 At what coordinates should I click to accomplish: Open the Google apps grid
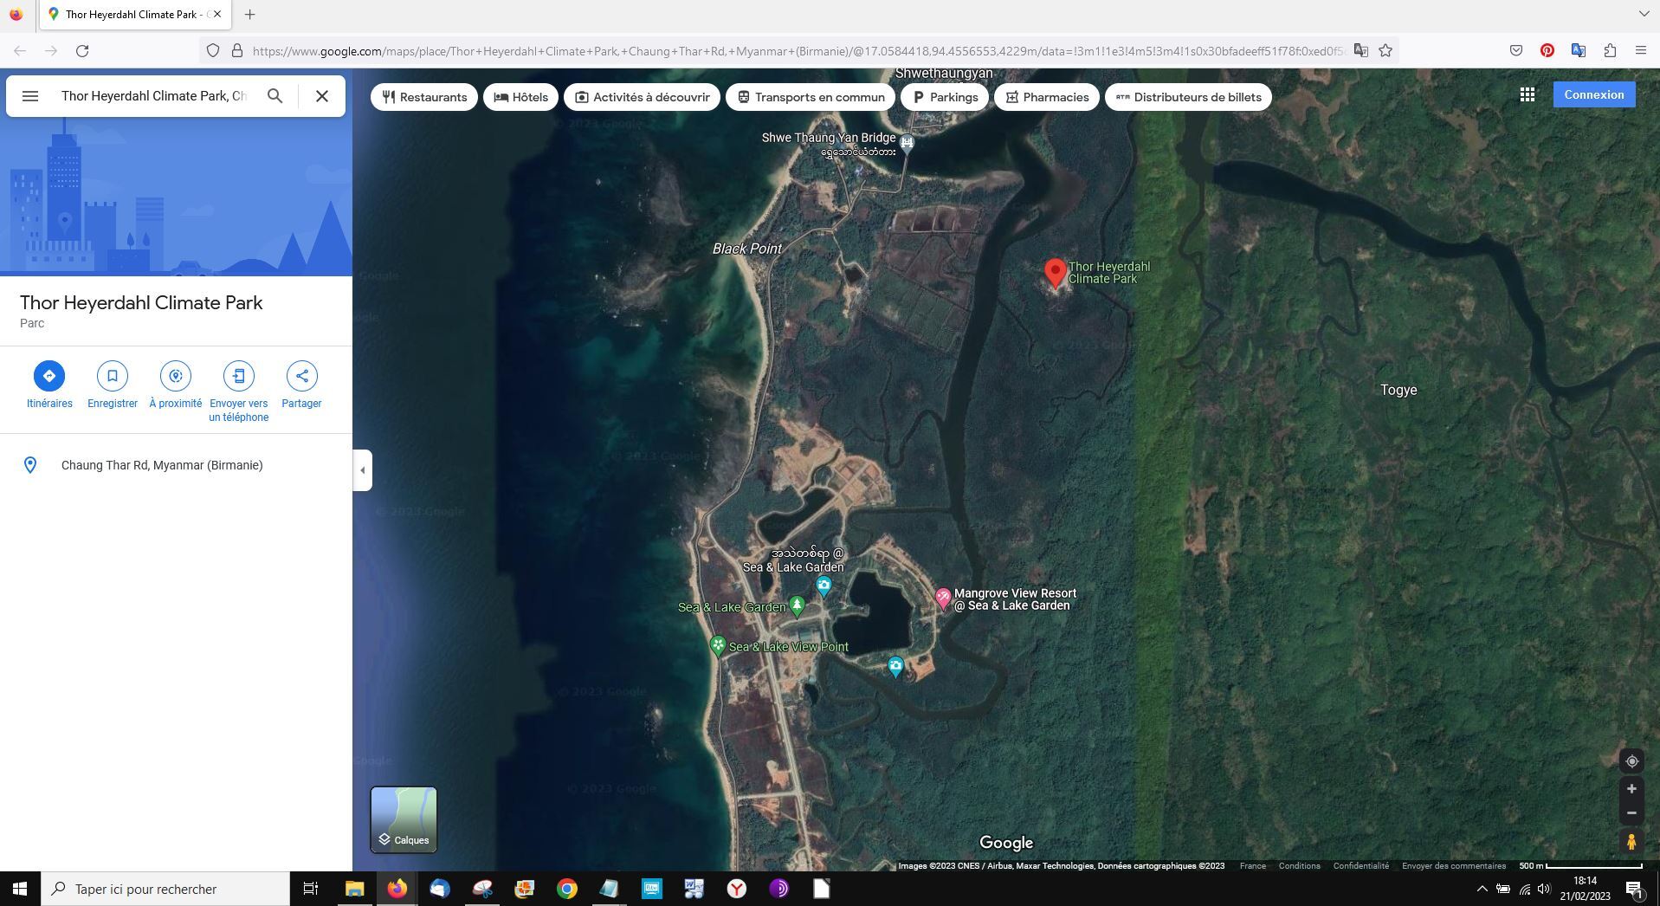[x=1528, y=94]
